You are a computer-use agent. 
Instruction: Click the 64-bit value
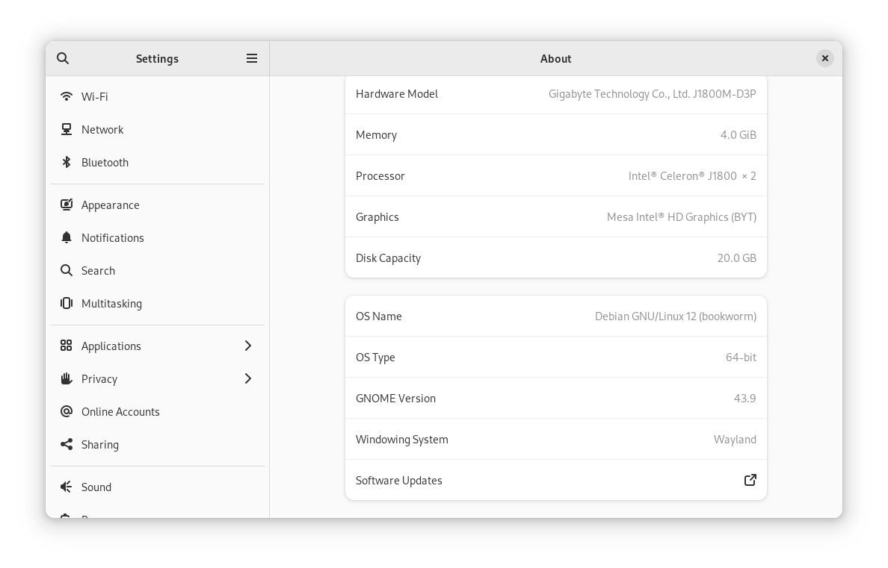[x=741, y=358]
